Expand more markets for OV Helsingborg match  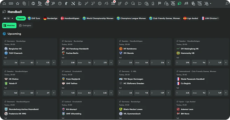(226, 63)
